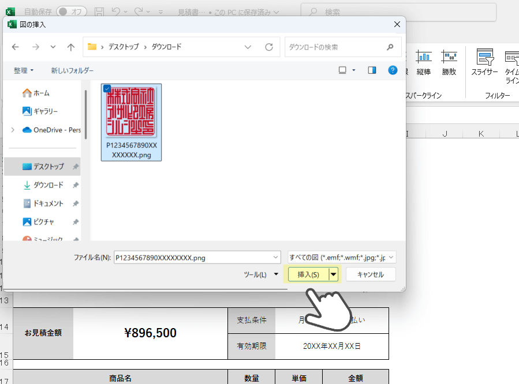Select the 20XX年XX月XX日 cell
This screenshot has height=384, width=519.
pos(331,346)
